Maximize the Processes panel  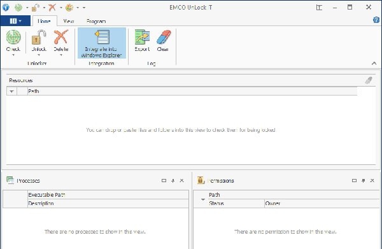point(164,180)
